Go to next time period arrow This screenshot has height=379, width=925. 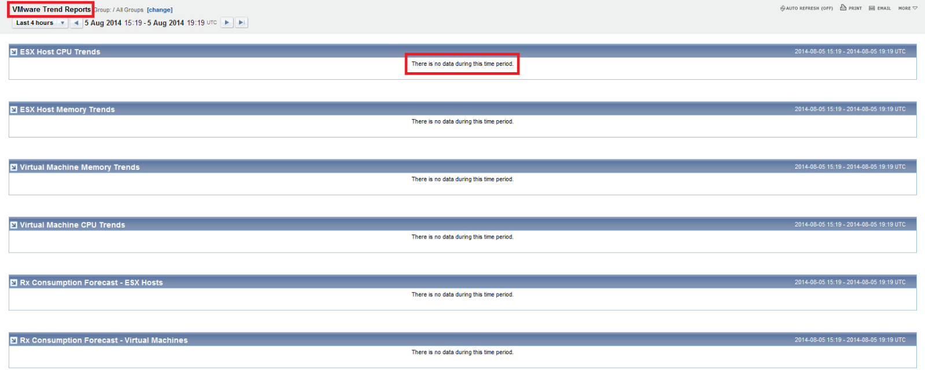[227, 23]
